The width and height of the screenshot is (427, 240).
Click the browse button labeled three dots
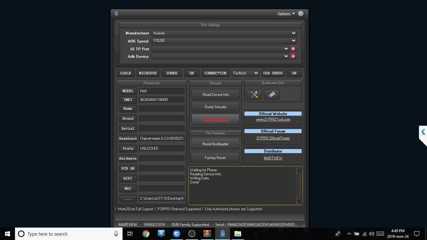coord(128,199)
